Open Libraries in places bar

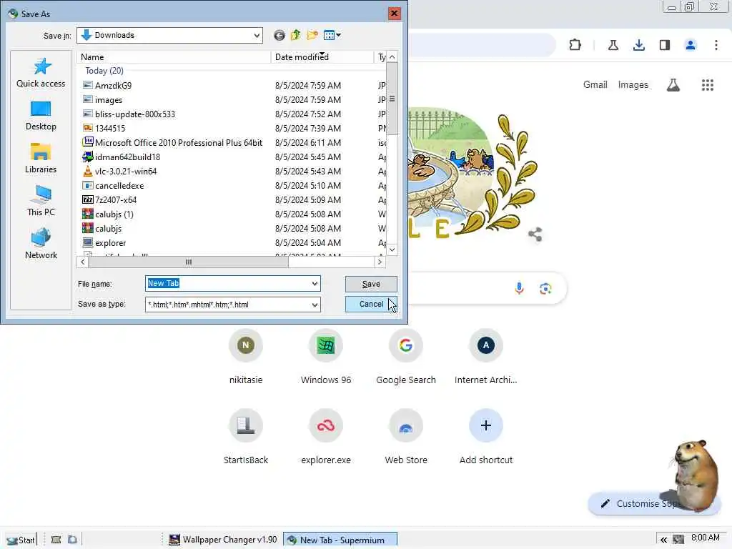[41, 159]
